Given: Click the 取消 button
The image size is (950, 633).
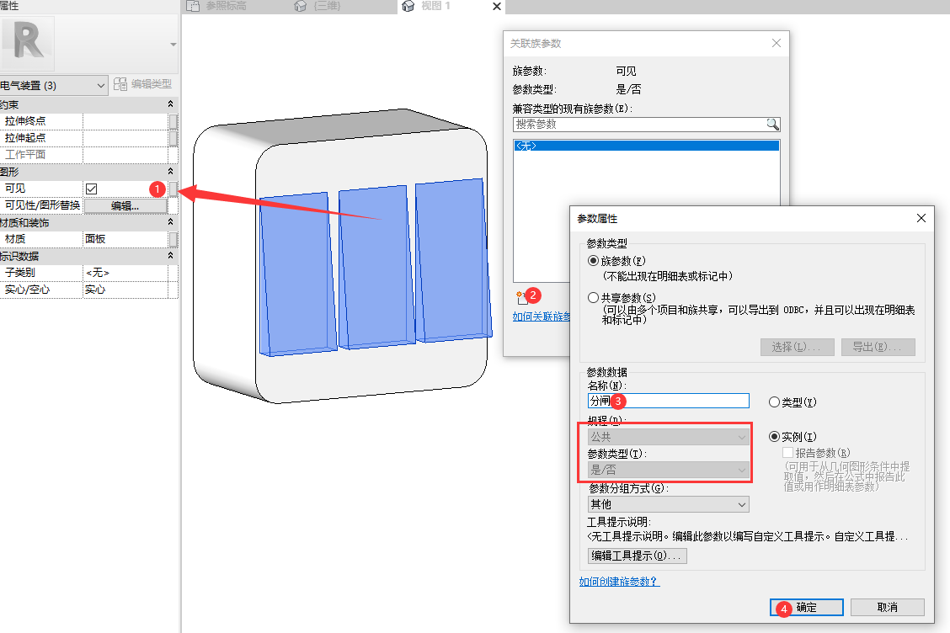Looking at the screenshot, I should (x=887, y=607).
